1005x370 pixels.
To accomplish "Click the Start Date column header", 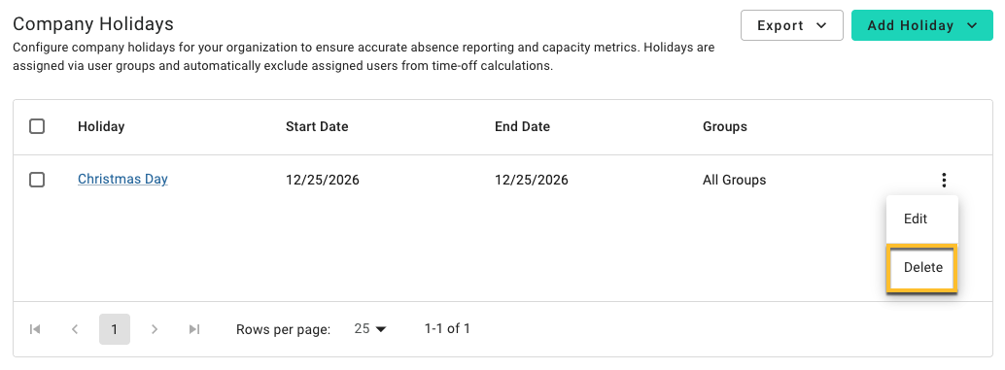I will (x=317, y=127).
